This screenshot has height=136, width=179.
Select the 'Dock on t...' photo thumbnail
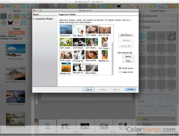(x=66, y=29)
